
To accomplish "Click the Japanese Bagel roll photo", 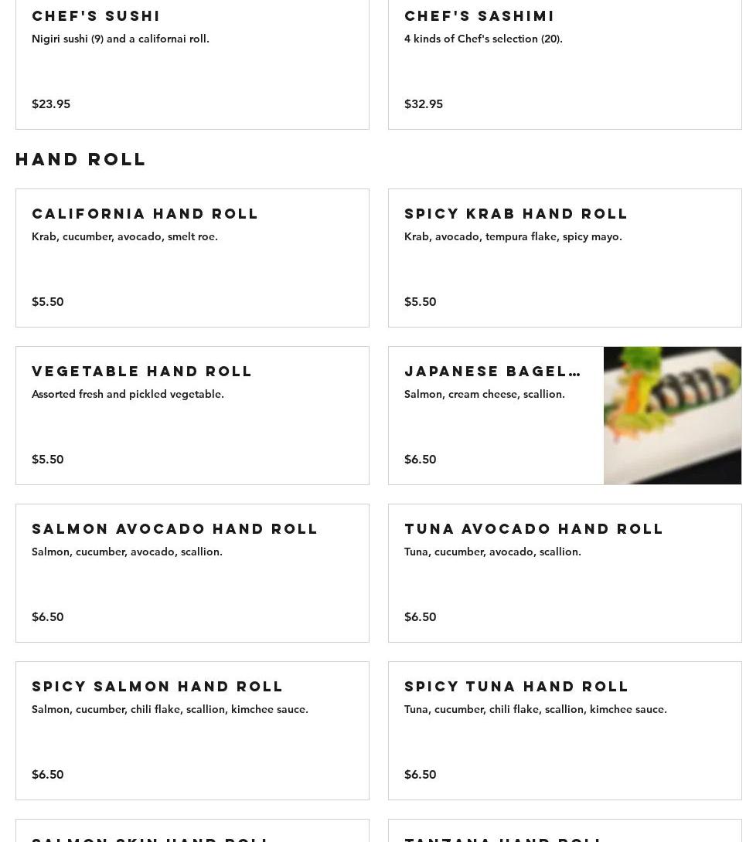I will [673, 416].
